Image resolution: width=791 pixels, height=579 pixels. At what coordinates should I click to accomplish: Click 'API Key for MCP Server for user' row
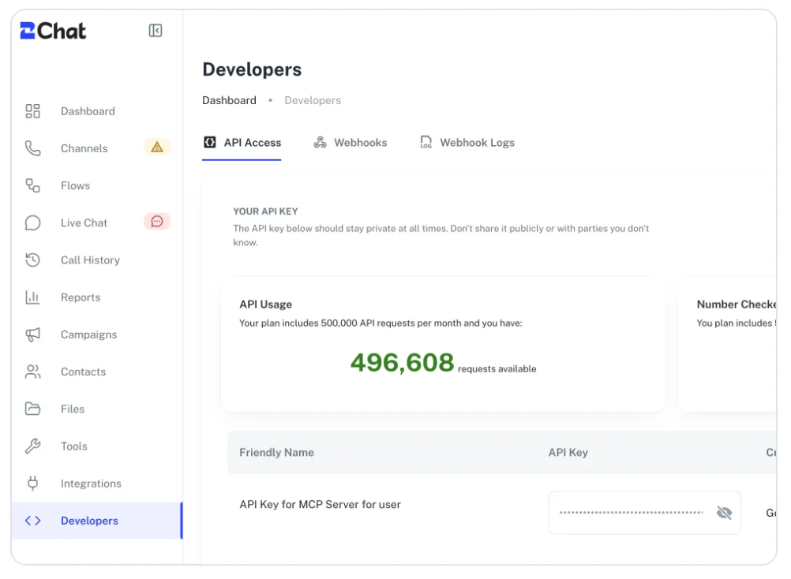coord(320,504)
